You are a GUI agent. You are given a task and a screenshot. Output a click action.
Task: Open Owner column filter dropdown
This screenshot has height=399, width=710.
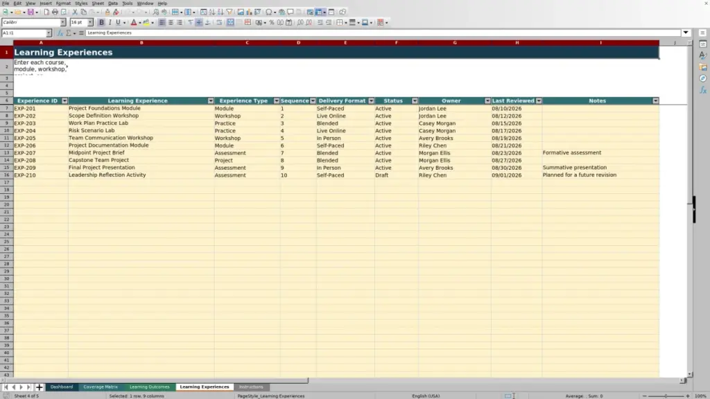[x=487, y=101]
